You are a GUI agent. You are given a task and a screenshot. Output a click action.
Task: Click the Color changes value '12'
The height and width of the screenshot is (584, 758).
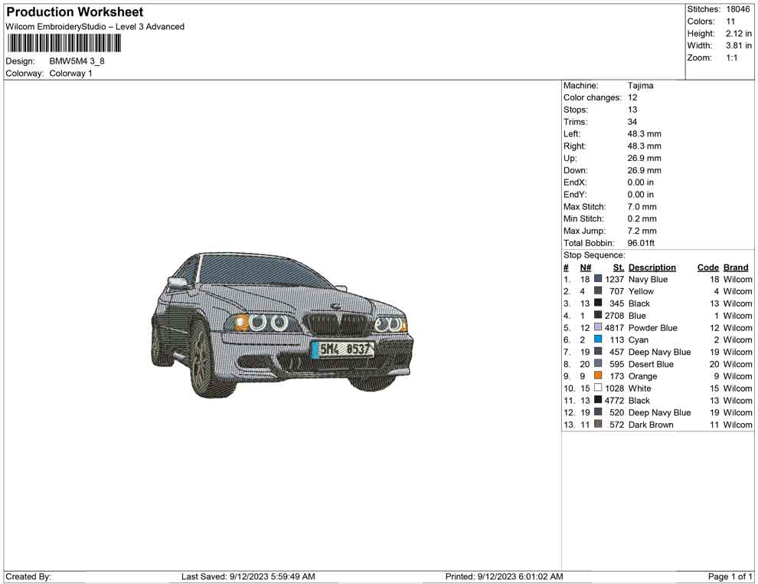tap(632, 98)
